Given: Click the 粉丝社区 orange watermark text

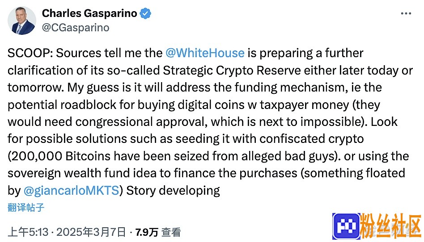Looking at the screenshot, I should pos(391,226).
